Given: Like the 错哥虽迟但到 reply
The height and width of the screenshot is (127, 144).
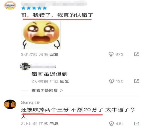Looking at the screenshot, I should pos(111,81).
